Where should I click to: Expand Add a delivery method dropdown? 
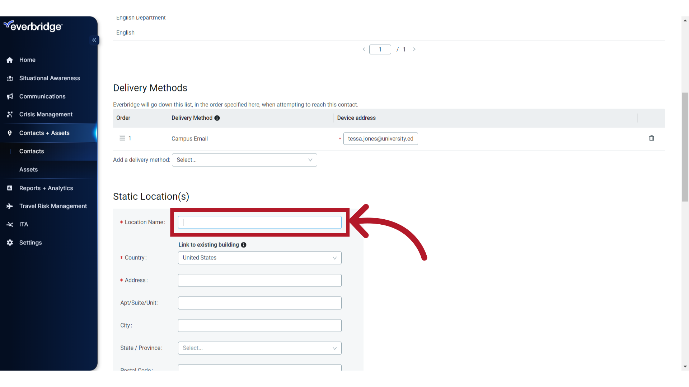tap(244, 160)
